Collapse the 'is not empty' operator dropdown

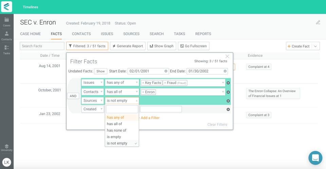(x=122, y=101)
